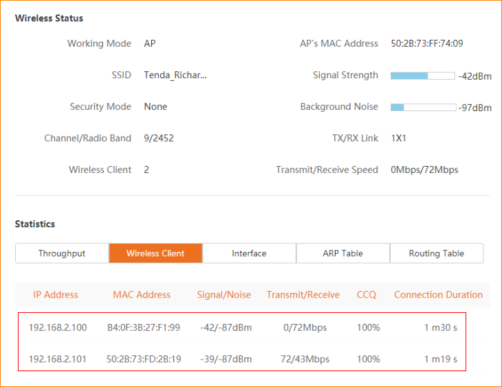The height and width of the screenshot is (387, 502).
Task: Click MAC address B4:0F:3B:27:F1:99
Action: tap(144, 327)
